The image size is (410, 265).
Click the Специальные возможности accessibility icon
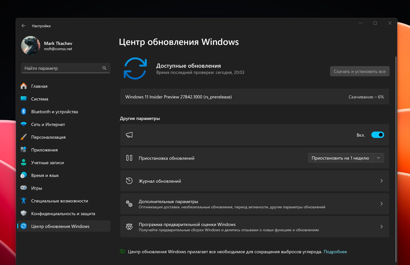[x=24, y=201]
